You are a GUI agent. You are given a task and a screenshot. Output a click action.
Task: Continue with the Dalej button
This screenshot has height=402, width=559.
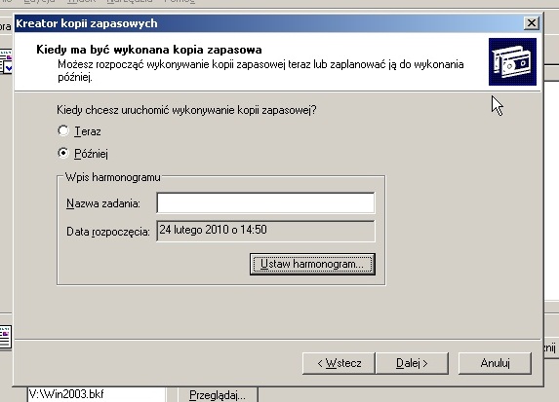pos(412,363)
